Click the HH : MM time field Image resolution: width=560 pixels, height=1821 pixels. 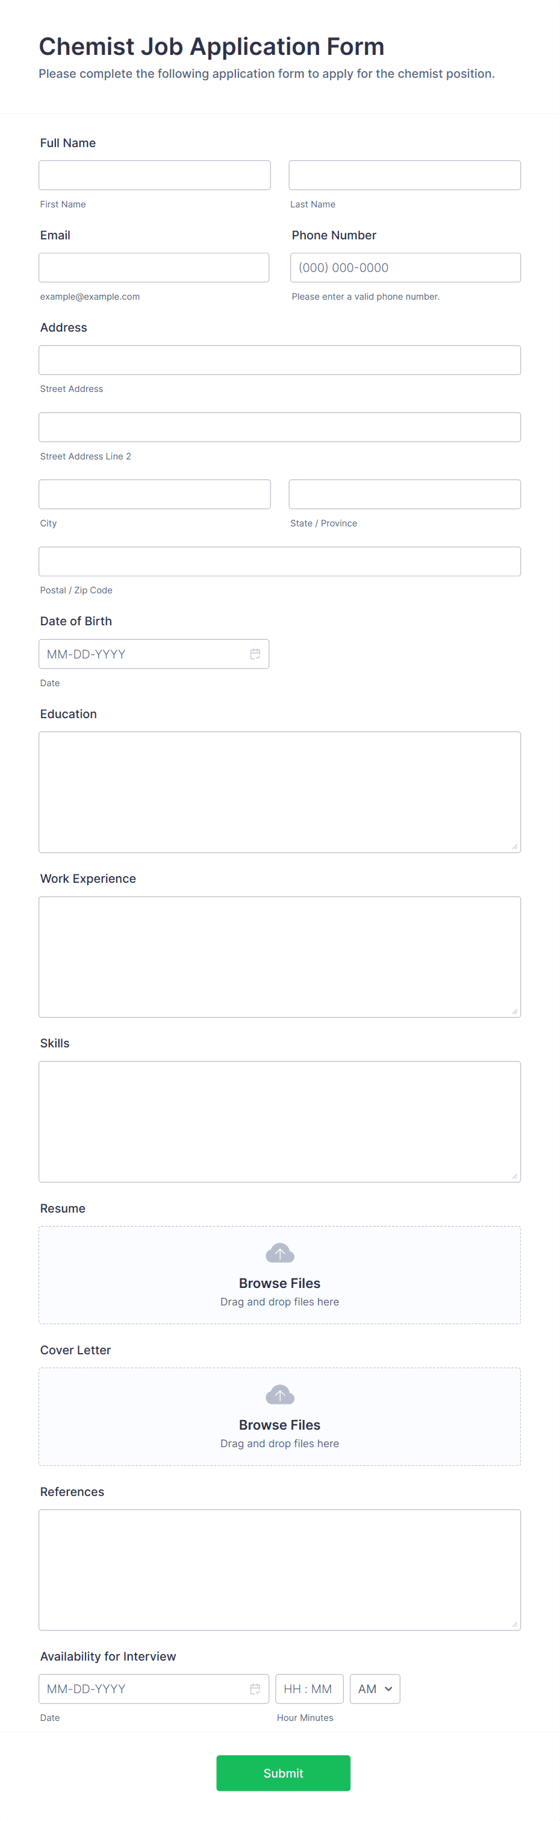[x=310, y=1688]
